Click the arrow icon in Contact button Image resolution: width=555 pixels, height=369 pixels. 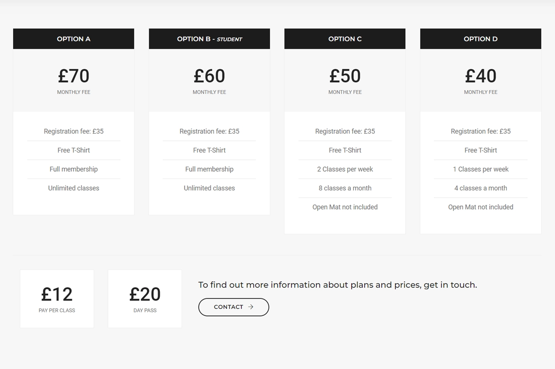pos(251,307)
